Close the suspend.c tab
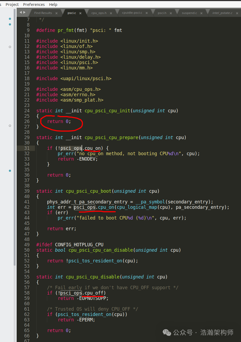Image resolution: width=241 pixels, height=342 pixels. click(x=201, y=13)
